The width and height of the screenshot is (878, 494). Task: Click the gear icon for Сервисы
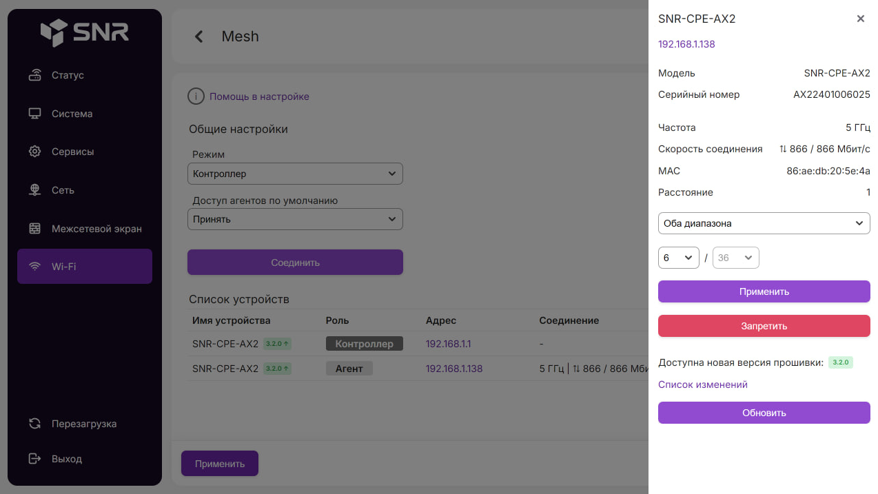(35, 152)
